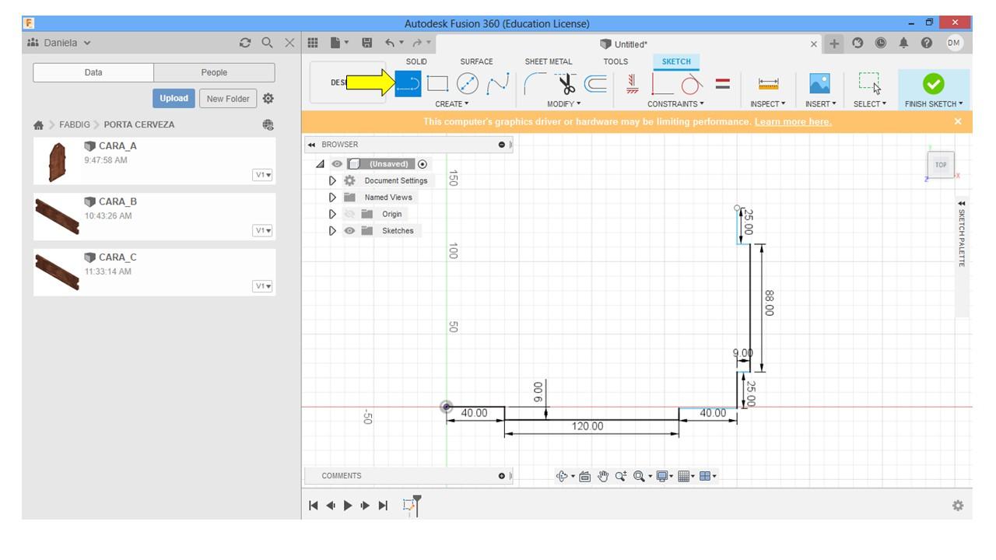Activate the Fillet tool
This screenshot has width=996, height=560.
coord(535,83)
